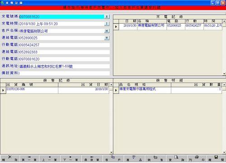Jump to last record 最後筆

92,158
